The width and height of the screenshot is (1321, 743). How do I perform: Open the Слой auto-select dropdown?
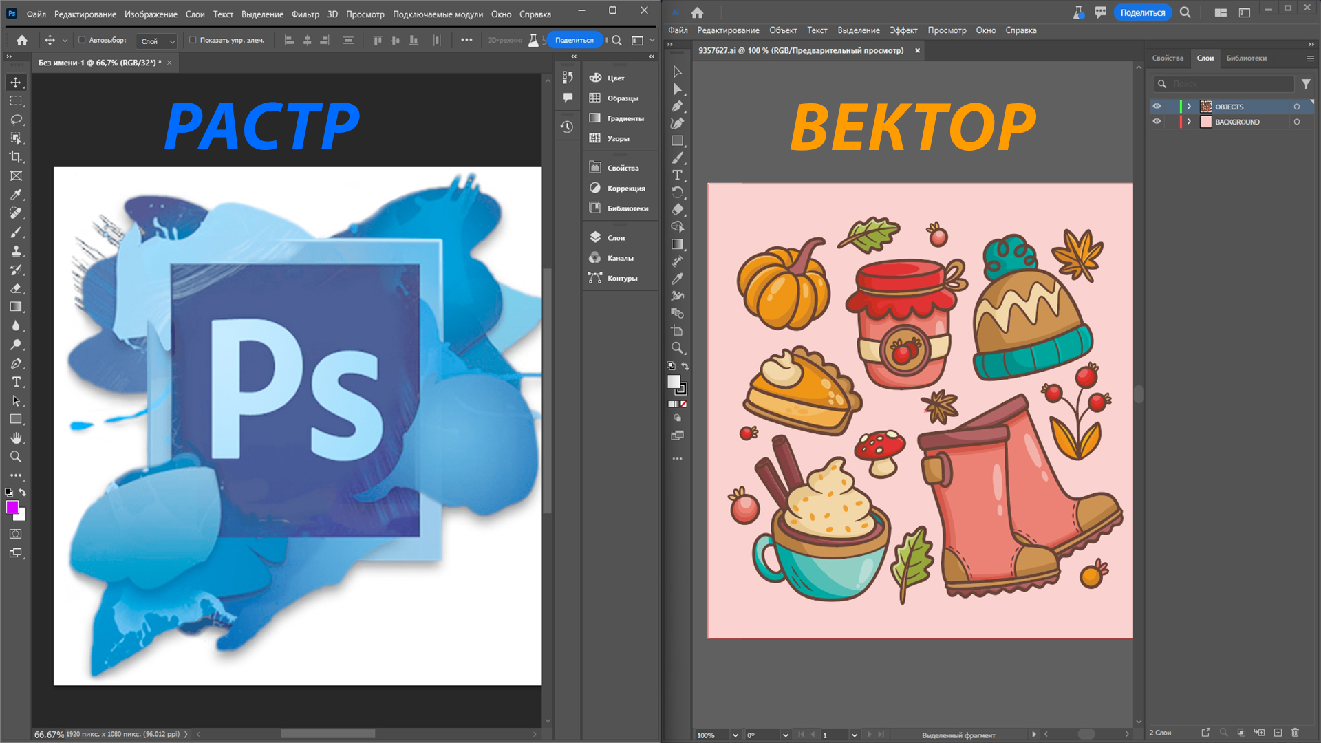(x=157, y=41)
